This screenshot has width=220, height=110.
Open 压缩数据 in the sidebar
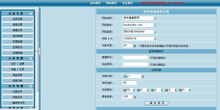(x=18, y=53)
